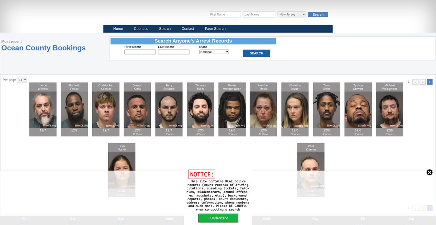The width and height of the screenshot is (436, 225).
Task: Open Thomas Miller booking thumbnail
Action: (x=201, y=110)
